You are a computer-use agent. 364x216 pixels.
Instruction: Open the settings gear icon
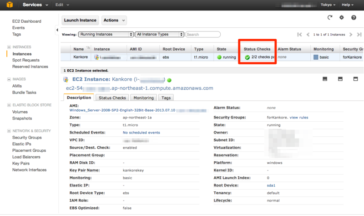pyautogui.click(x=342, y=17)
